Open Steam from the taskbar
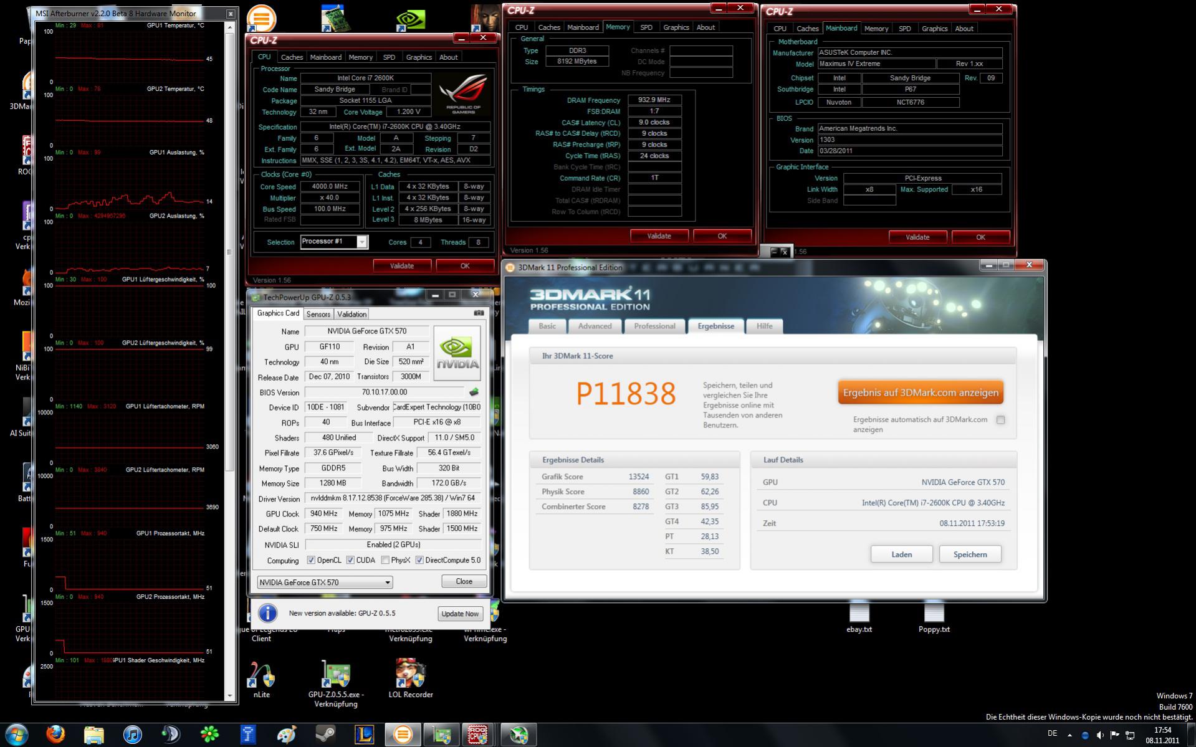1196x747 pixels. tap(325, 735)
